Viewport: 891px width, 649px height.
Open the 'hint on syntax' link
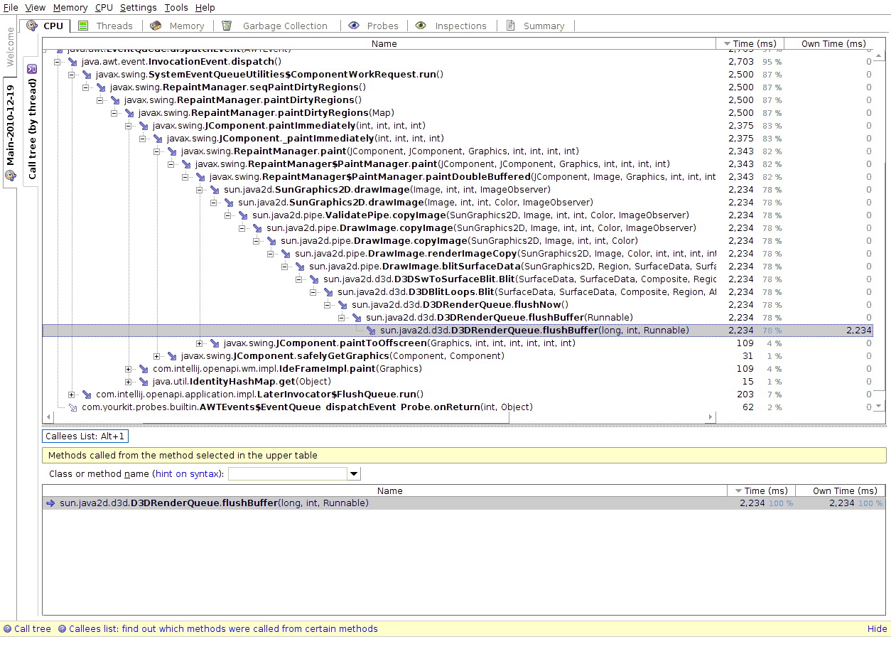pos(188,474)
